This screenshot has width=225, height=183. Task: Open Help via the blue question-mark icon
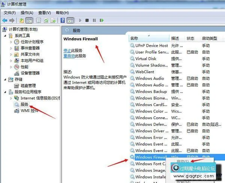[63, 21]
